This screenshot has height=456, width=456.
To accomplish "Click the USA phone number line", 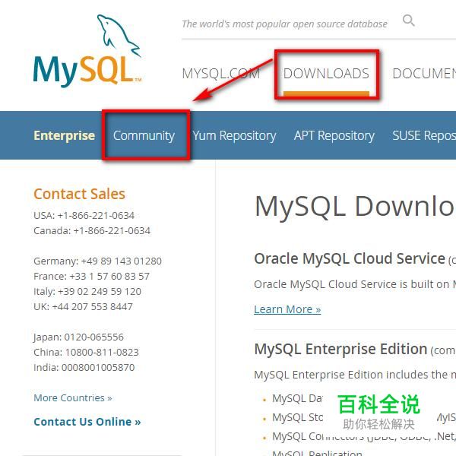I will tap(84, 216).
